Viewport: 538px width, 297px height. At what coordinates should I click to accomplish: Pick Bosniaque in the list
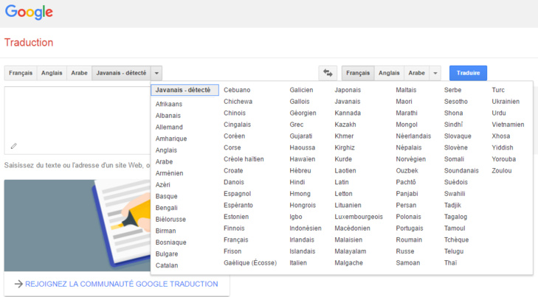(171, 242)
